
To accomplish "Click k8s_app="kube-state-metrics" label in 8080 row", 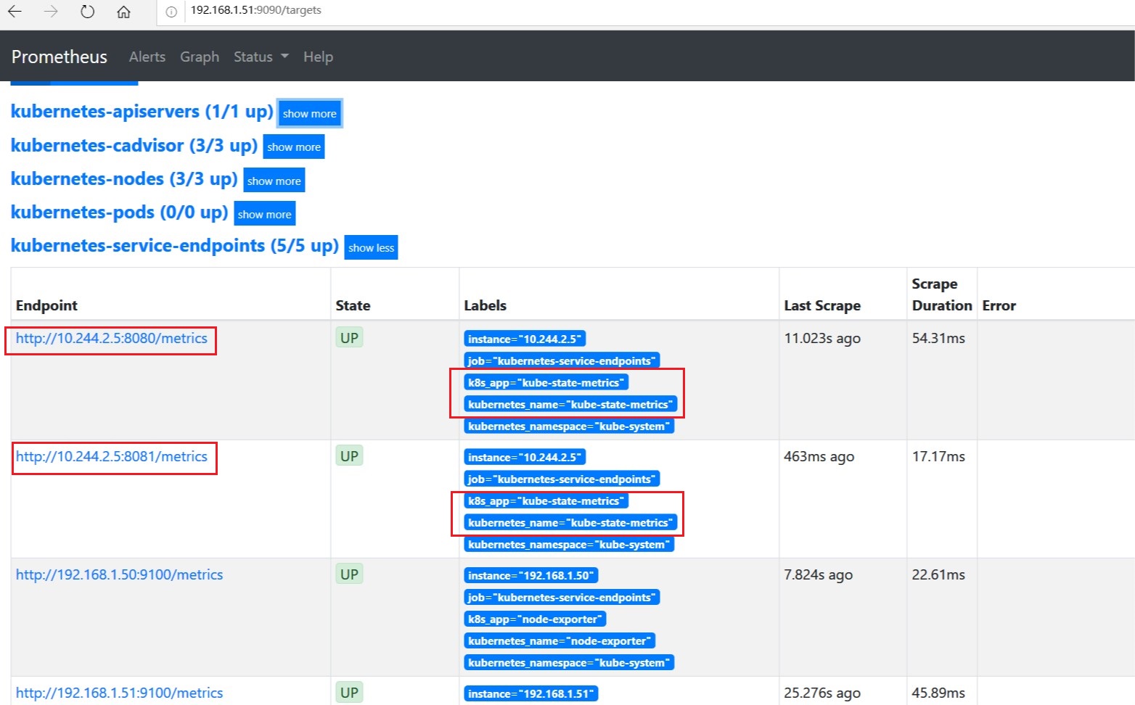I will coord(546,382).
